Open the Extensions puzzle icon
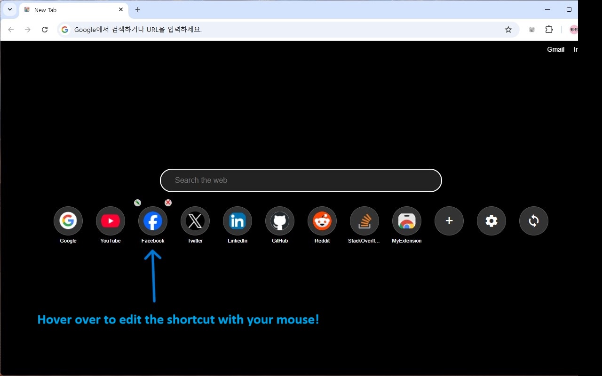This screenshot has width=602, height=376. [549, 30]
